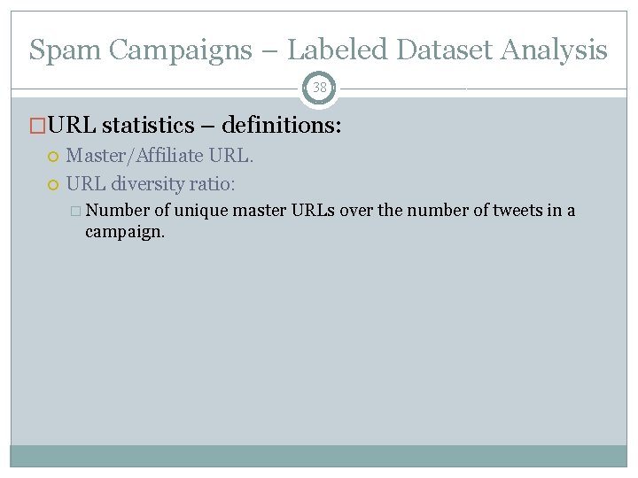The width and height of the screenshot is (638, 478).
Task: Click the red square bullet beside URL statistics
Action: click(37, 125)
